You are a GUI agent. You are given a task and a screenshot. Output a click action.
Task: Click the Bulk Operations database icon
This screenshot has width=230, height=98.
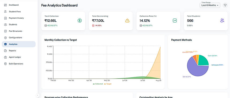[x=5, y=64]
